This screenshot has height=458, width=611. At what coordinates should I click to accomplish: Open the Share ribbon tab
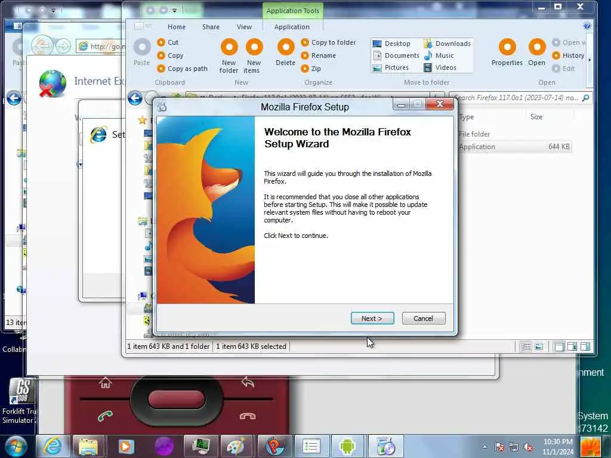211,27
